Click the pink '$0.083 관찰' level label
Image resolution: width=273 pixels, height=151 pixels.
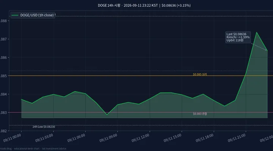[200, 114]
